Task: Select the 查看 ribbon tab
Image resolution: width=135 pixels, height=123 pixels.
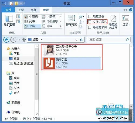Action: pos(46,10)
